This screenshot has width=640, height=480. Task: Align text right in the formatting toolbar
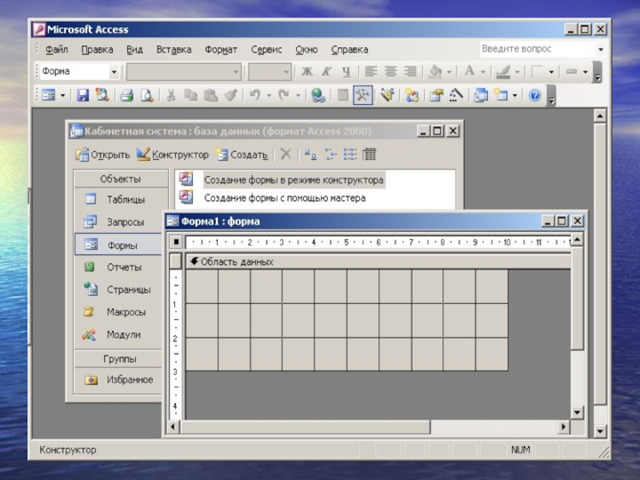click(x=410, y=71)
